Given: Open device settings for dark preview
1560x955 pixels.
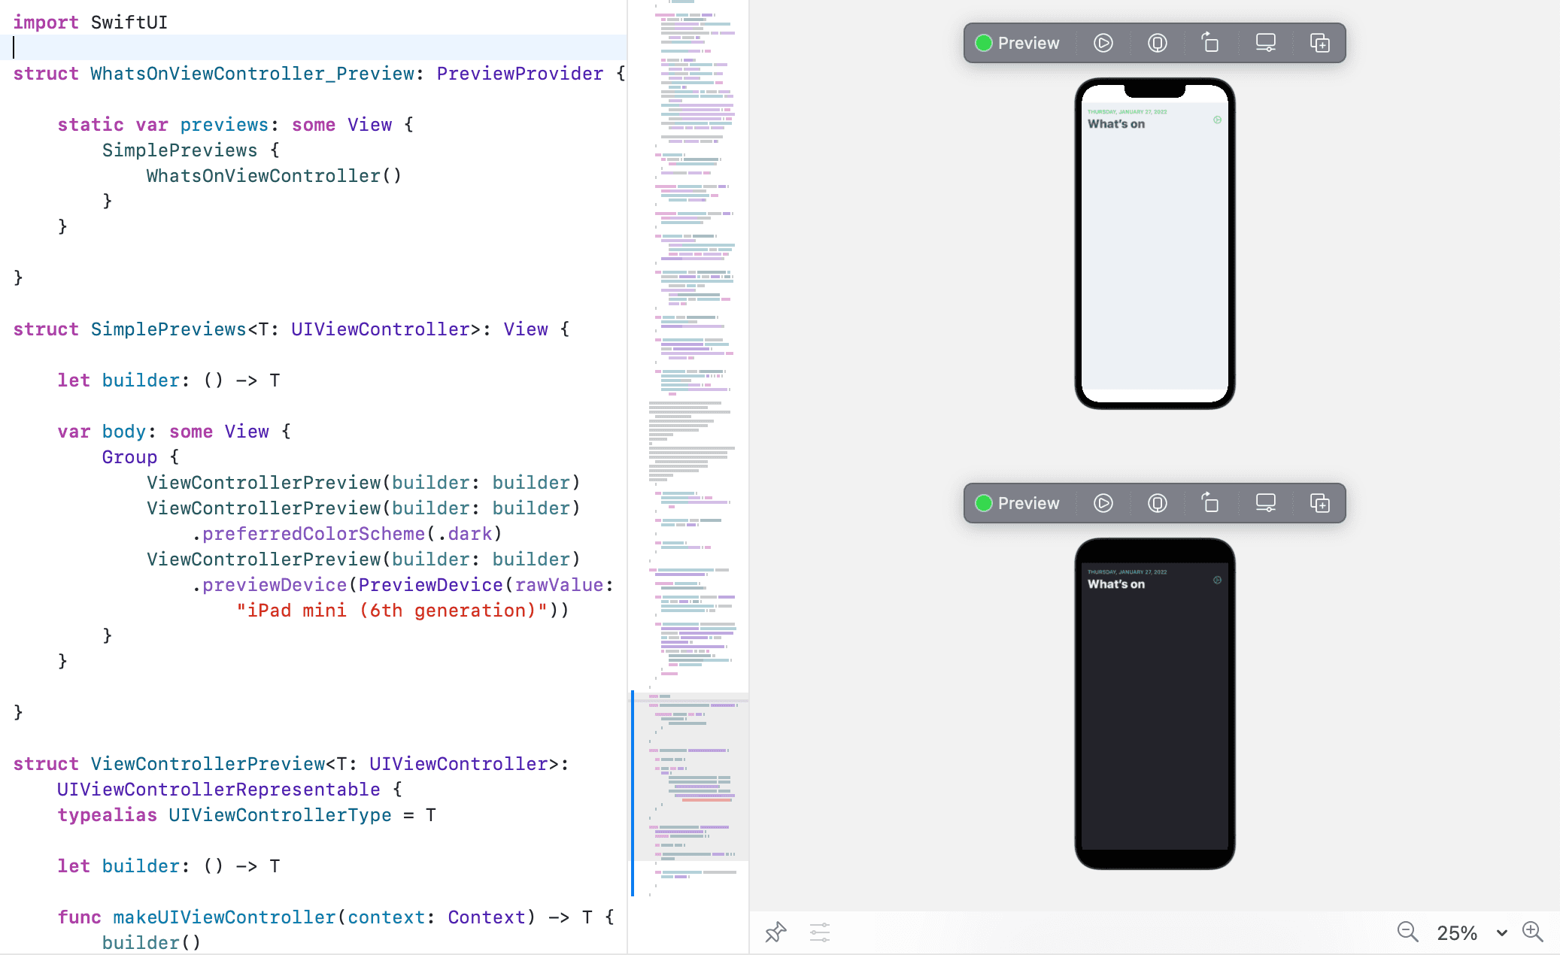Looking at the screenshot, I should coord(1266,503).
